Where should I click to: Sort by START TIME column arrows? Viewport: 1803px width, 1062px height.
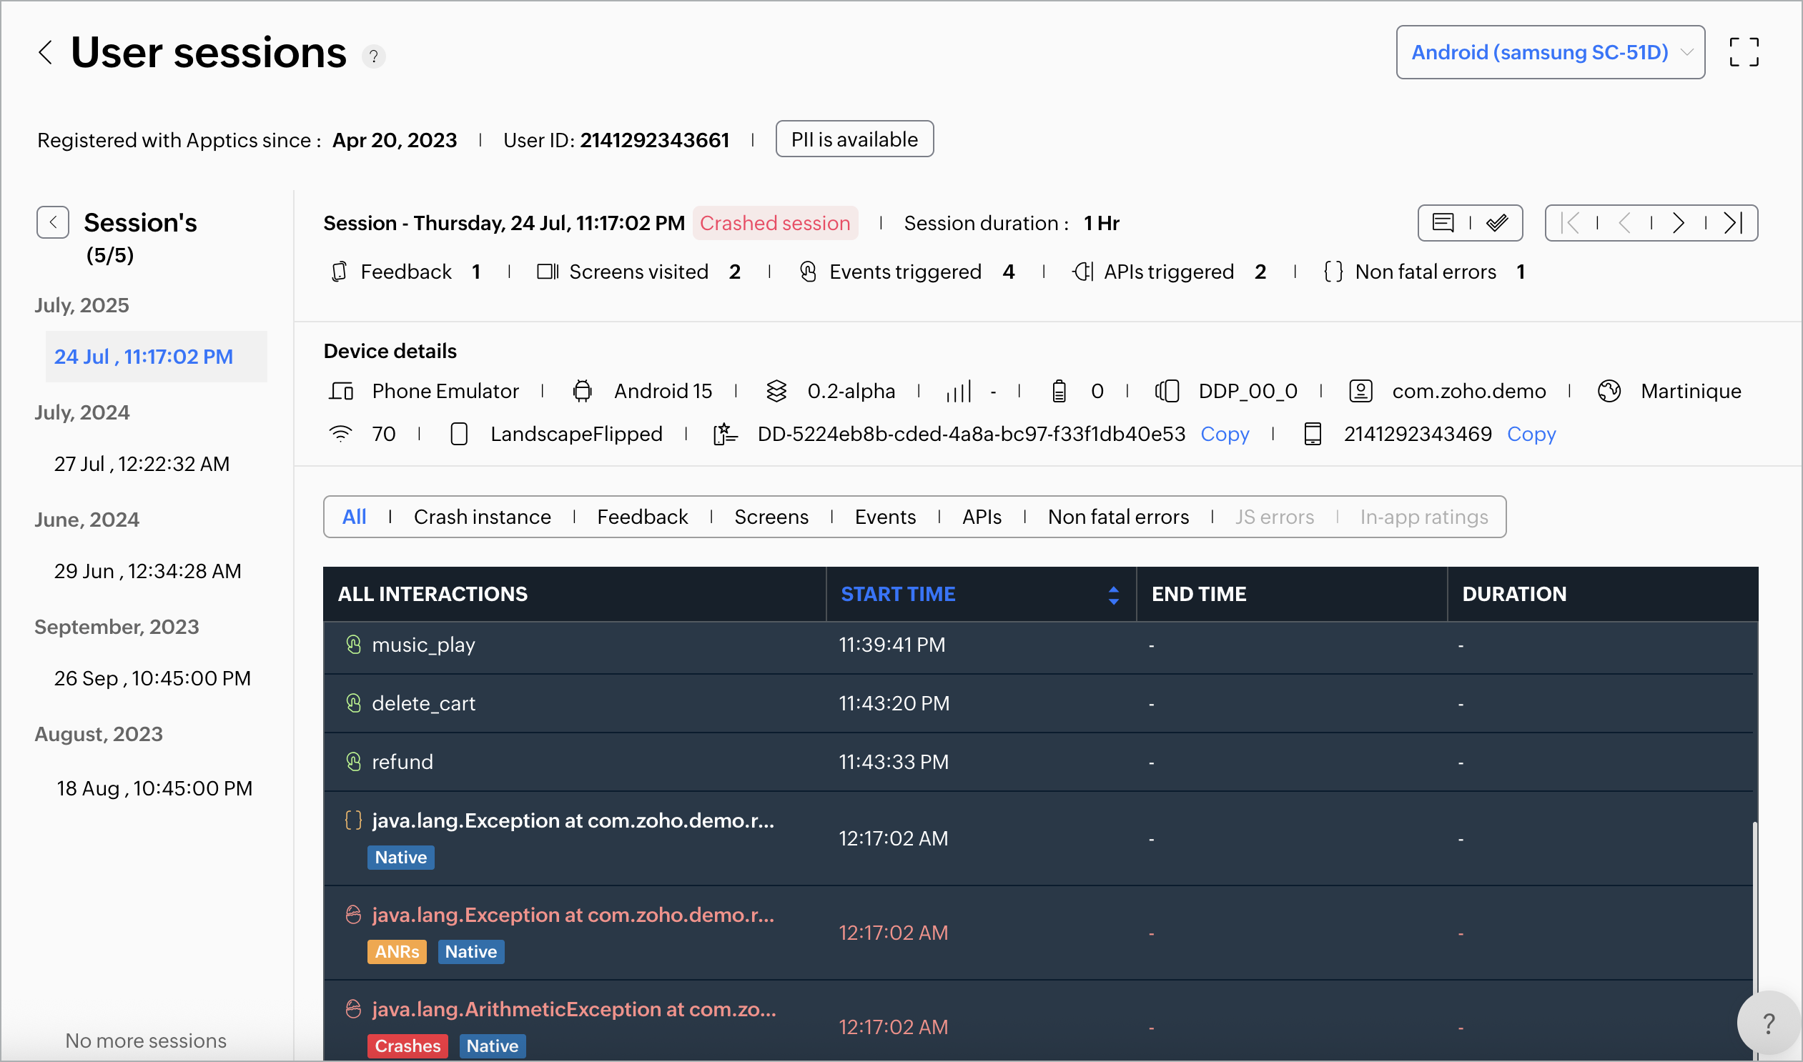point(1113,595)
